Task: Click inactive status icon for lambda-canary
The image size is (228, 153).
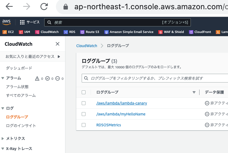Action: pos(207,103)
